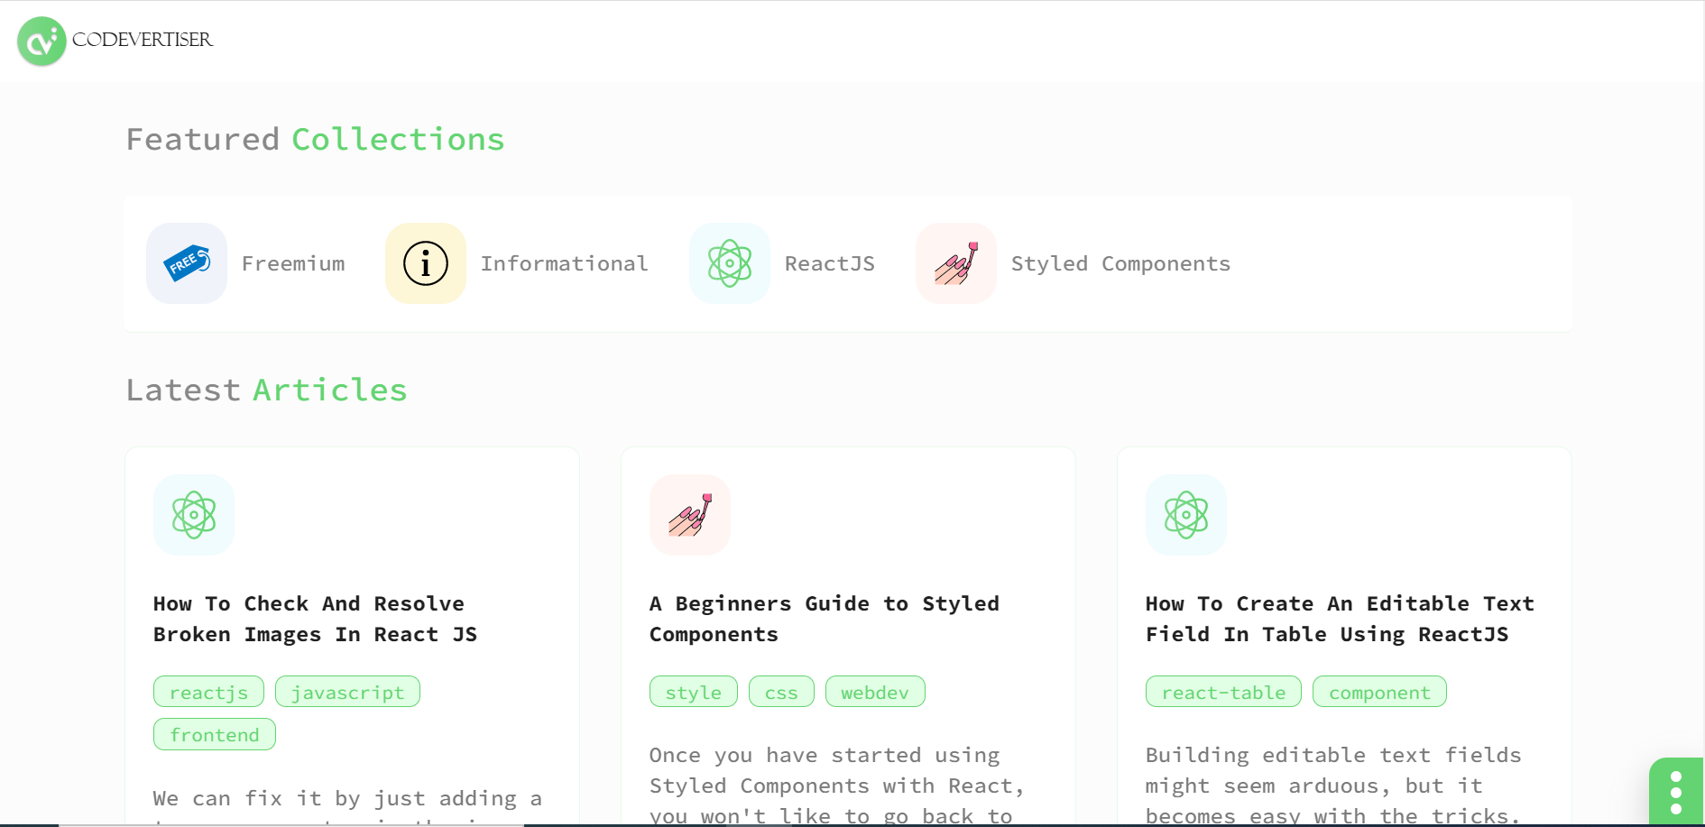The width and height of the screenshot is (1705, 827).
Task: Click the Codevertiser logo icon
Action: [x=41, y=41]
